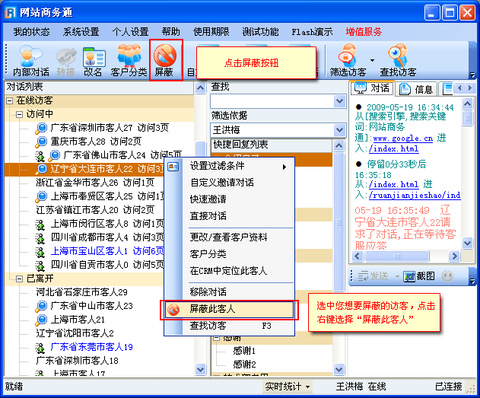Image resolution: width=480 pixels, height=398 pixels.
Task: Collapse the 访问中 tree group
Action: pos(19,114)
